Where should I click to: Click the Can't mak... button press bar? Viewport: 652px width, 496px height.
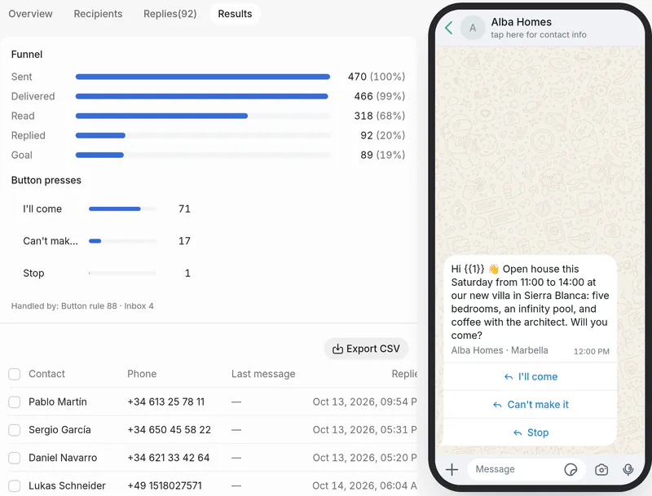coord(123,241)
